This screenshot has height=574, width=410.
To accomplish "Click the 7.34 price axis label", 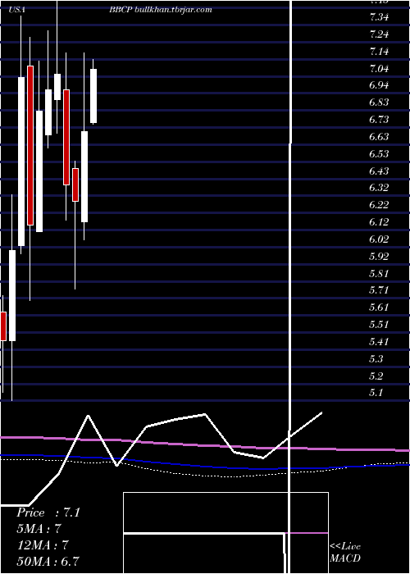I will pyautogui.click(x=379, y=17).
